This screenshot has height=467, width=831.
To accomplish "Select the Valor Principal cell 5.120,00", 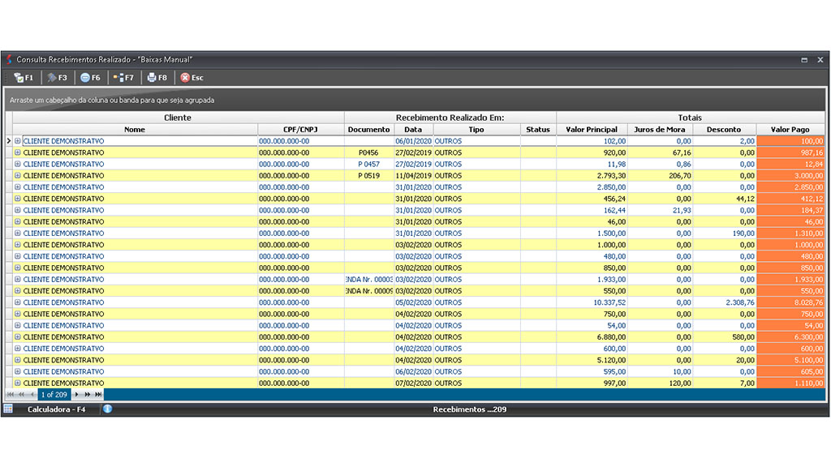I will pos(592,360).
